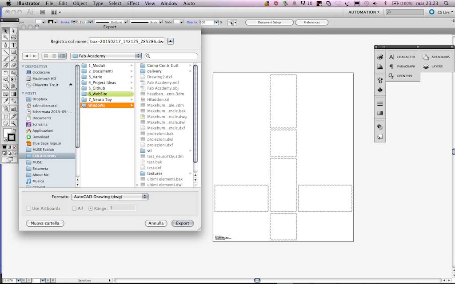Select the Line Segment tool

click(x=5, y=52)
